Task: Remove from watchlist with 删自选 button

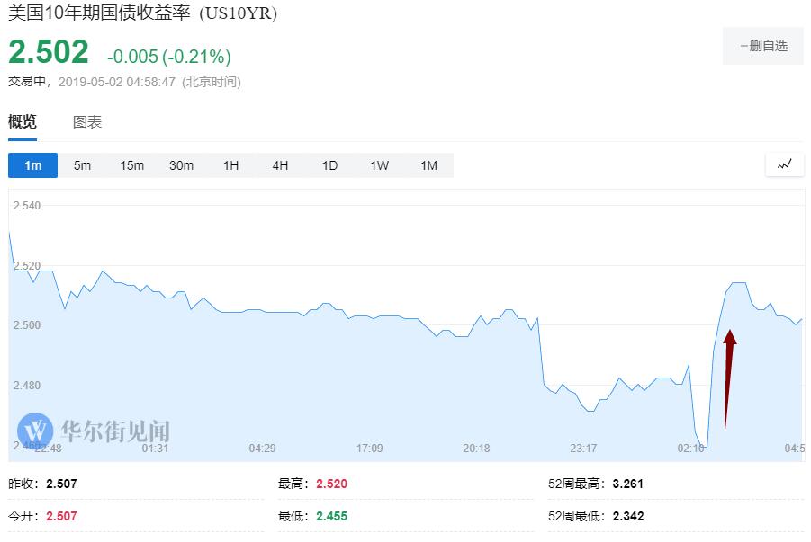Action: (x=763, y=46)
